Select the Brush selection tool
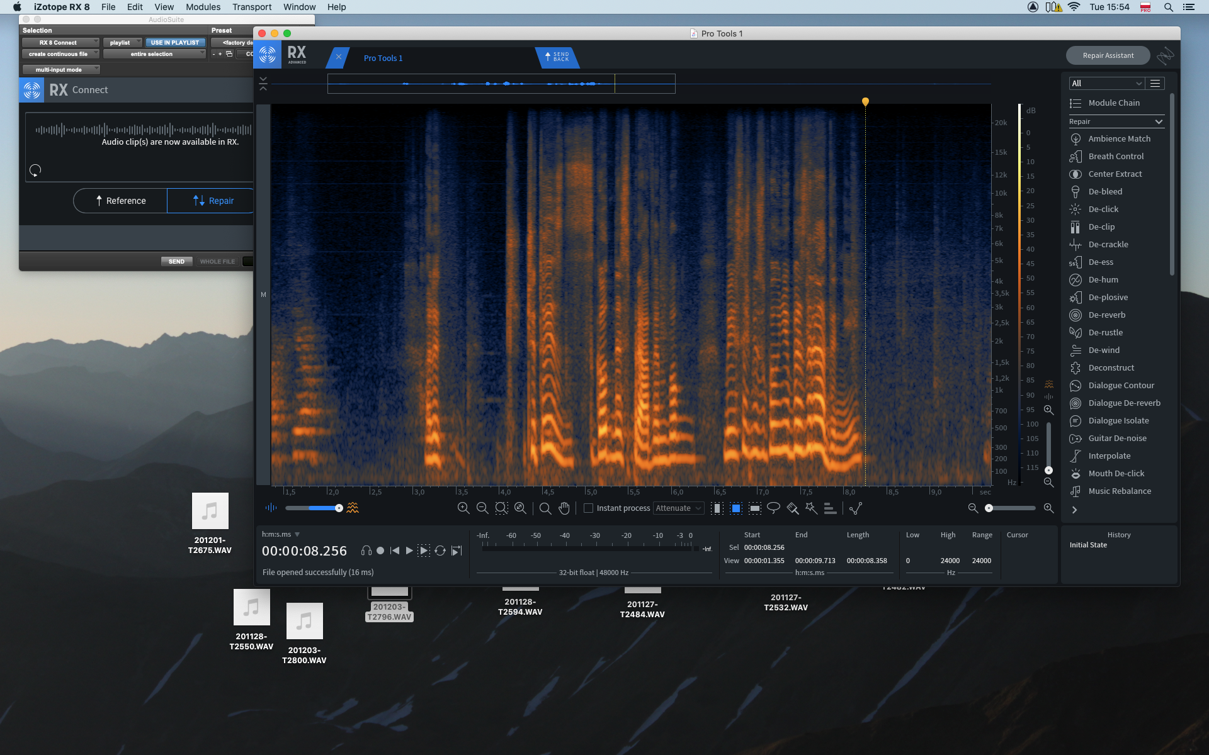 pos(793,508)
